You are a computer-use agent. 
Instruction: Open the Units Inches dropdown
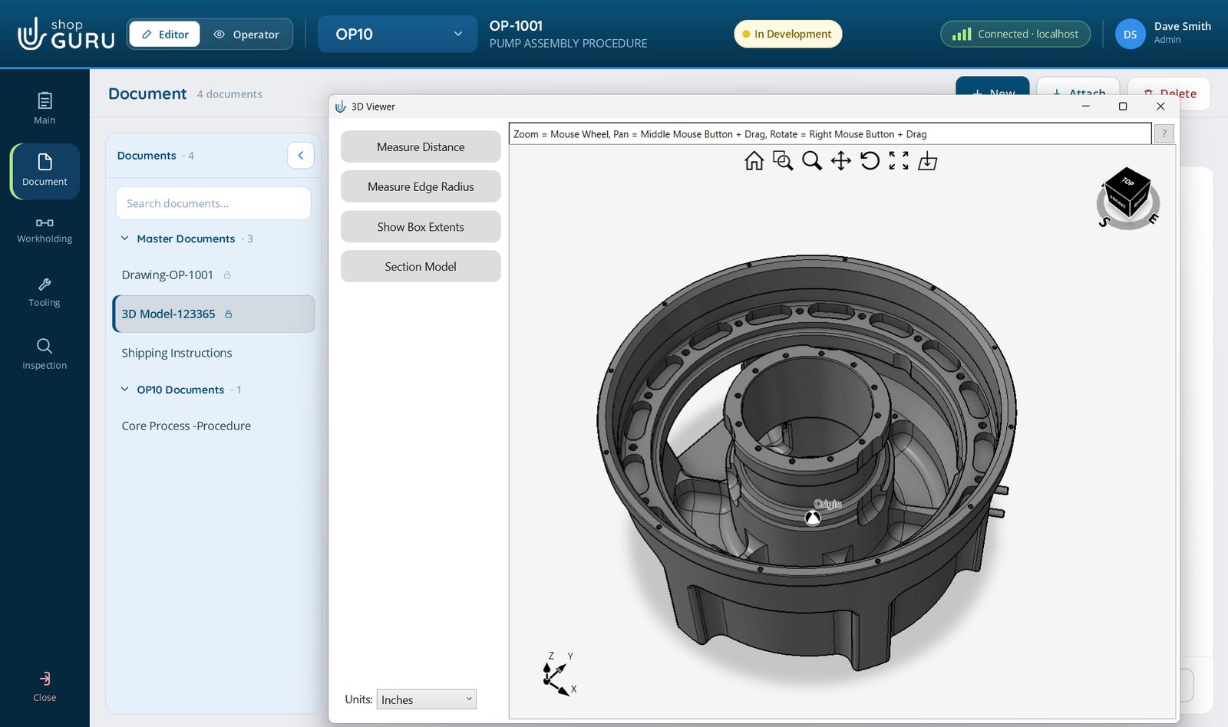click(x=426, y=699)
